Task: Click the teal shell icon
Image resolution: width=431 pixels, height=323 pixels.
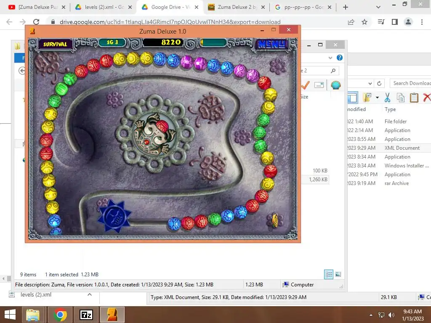Action: coord(335,85)
